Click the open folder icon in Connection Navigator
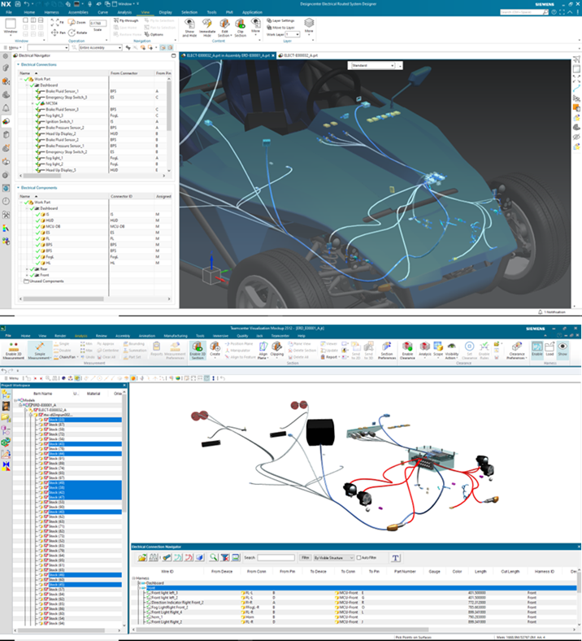This screenshot has width=582, height=641. pos(142,557)
